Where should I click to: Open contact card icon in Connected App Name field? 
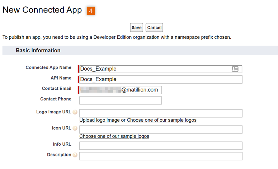(x=235, y=69)
